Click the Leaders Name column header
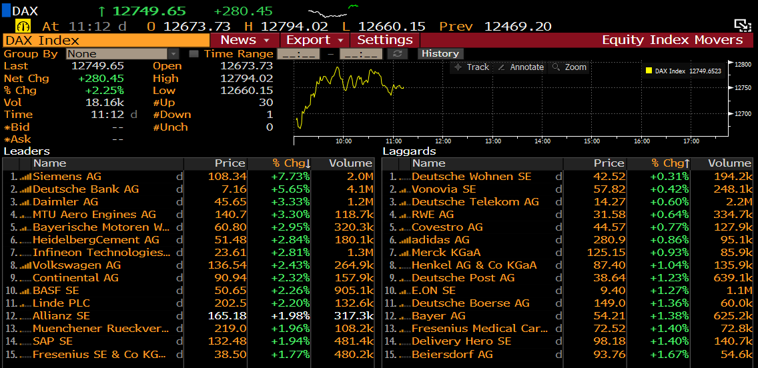Viewport: 758px width, 368px height. tap(108, 164)
